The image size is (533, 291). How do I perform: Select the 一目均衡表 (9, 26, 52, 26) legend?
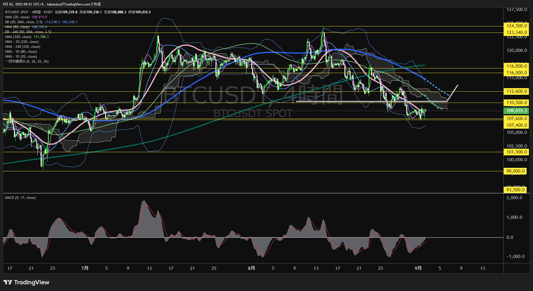click(x=27, y=61)
